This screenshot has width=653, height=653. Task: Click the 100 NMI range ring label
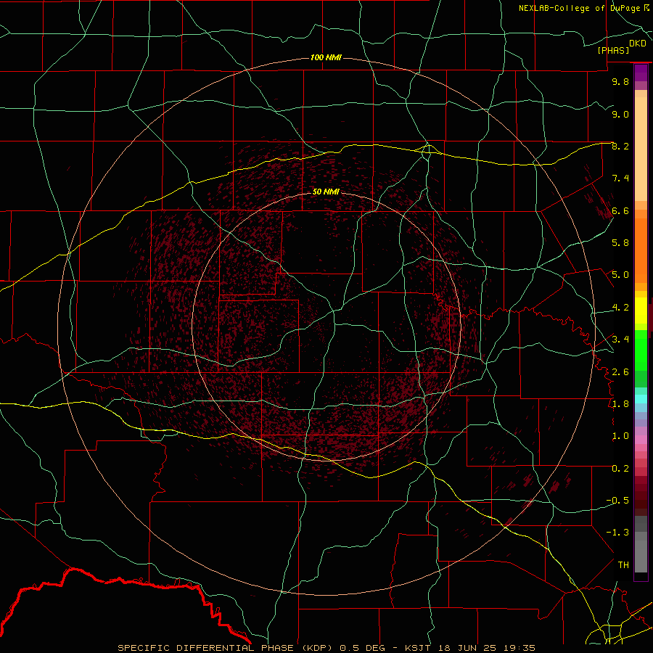326,57
